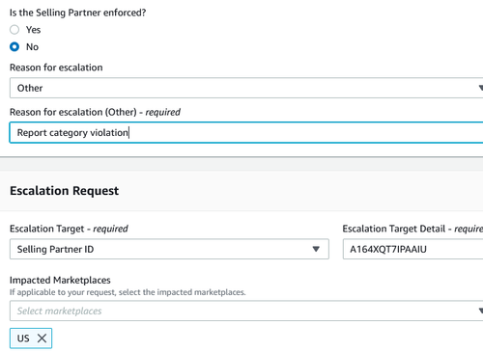The height and width of the screenshot is (352, 483).
Task: Click the Impacted Marketplaces label
Action: 60,280
